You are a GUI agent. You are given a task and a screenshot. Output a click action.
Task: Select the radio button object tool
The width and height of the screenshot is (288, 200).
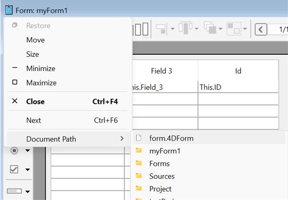pos(14,151)
